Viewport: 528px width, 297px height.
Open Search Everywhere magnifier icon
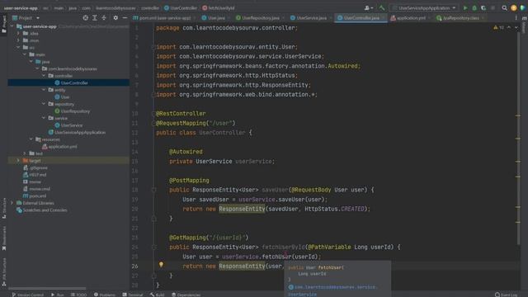point(504,7)
